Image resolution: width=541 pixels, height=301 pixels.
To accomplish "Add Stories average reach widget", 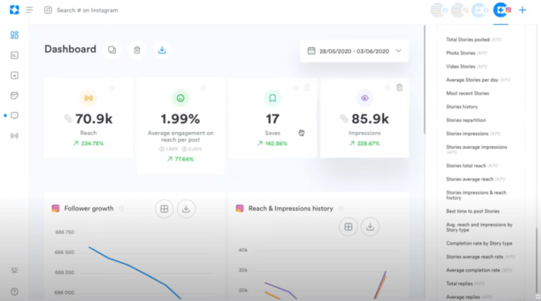I will point(475,179).
